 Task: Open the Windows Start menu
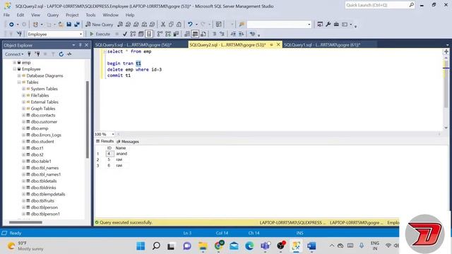click(x=141, y=246)
